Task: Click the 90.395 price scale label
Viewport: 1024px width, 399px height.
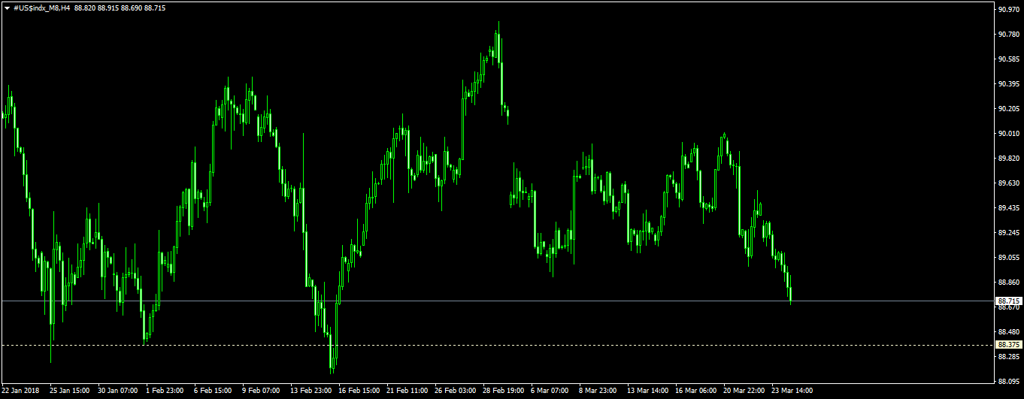Action: tap(1007, 84)
